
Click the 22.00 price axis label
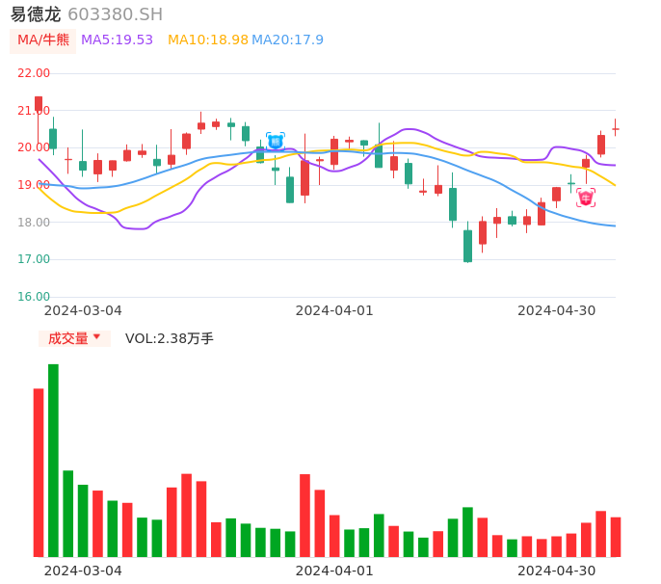(35, 73)
